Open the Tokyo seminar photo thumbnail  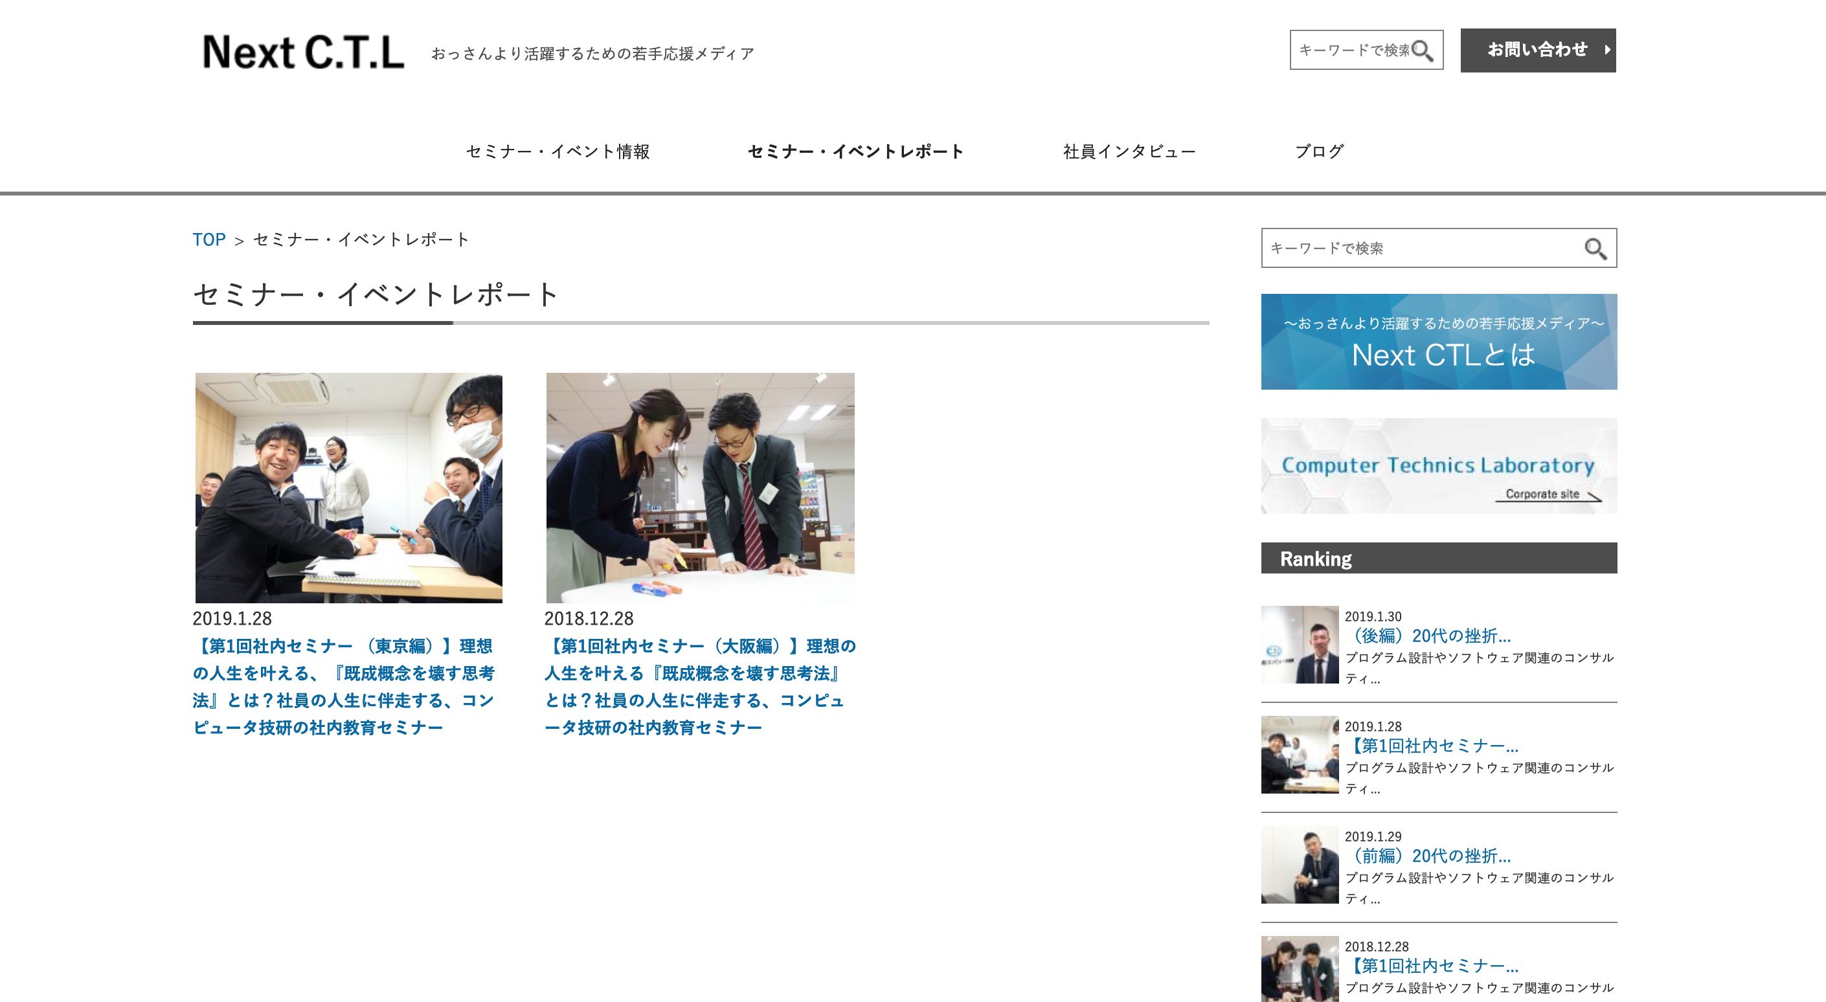tap(349, 487)
